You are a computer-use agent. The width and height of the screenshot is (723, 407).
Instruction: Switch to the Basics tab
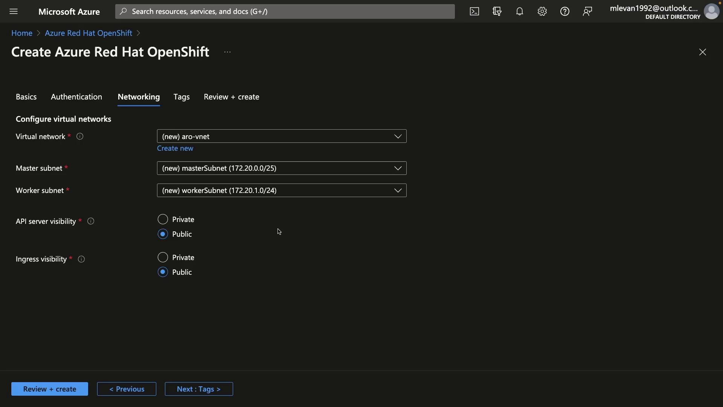pos(26,97)
